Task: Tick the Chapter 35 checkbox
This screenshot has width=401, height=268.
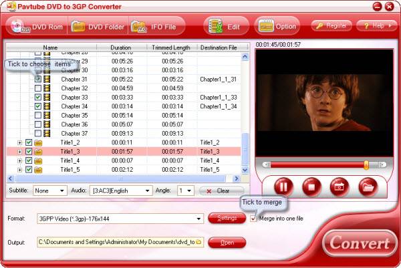Action: coord(38,116)
